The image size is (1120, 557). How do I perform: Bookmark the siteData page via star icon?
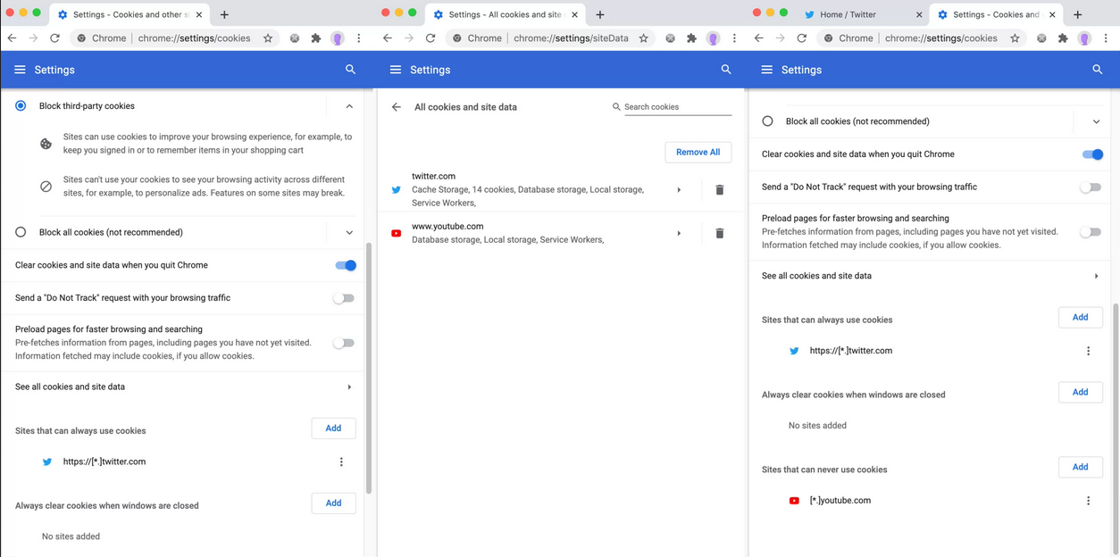644,37
